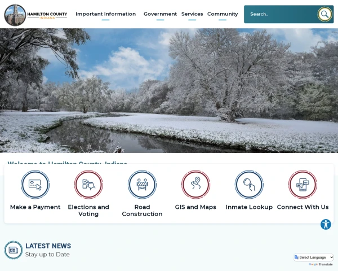Open the Connect With Us link
The height and width of the screenshot is (271, 338).
pos(303,207)
